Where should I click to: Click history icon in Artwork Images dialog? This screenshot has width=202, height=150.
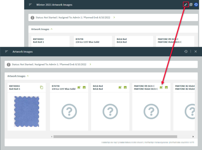186,52
